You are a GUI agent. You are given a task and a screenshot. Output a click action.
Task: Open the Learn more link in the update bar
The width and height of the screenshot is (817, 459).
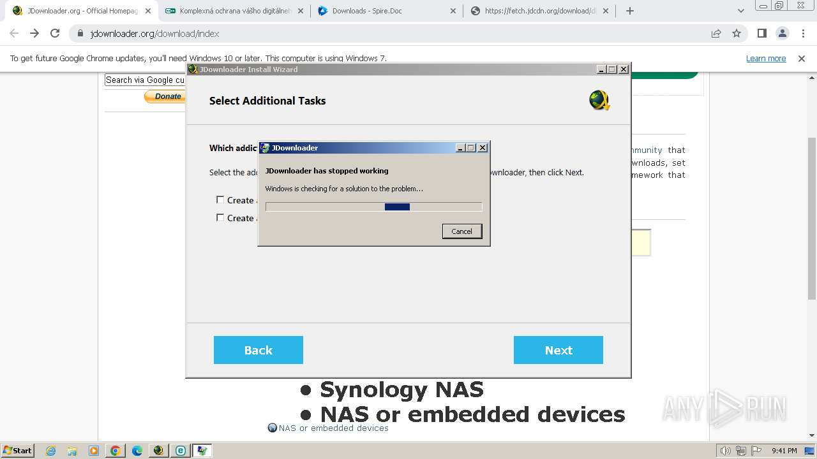click(x=766, y=59)
